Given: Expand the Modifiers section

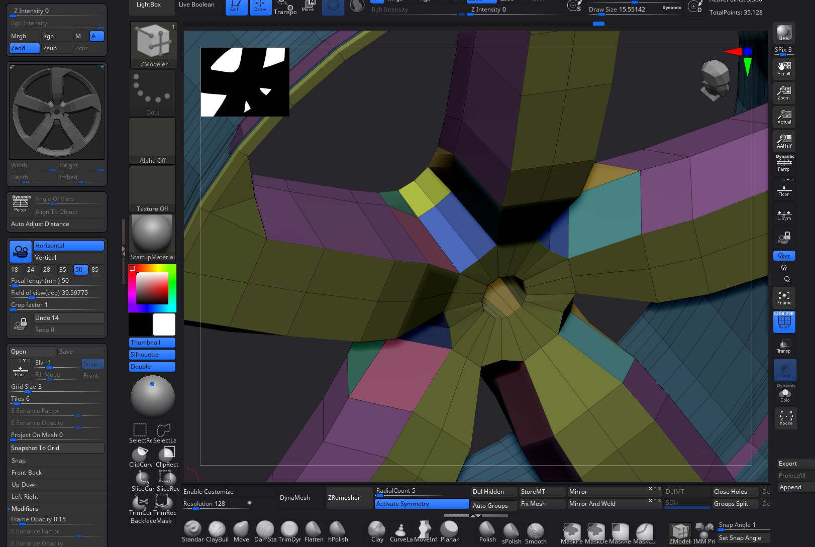Looking at the screenshot, I should [x=25, y=509].
